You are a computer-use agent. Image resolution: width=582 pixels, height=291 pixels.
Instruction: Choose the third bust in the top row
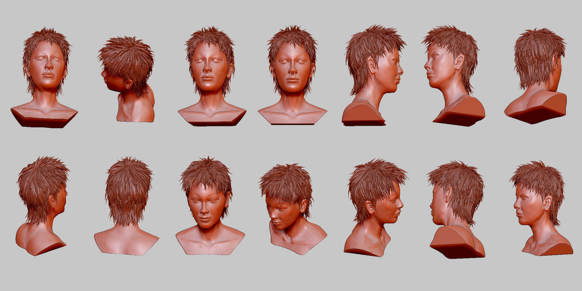click(x=212, y=76)
